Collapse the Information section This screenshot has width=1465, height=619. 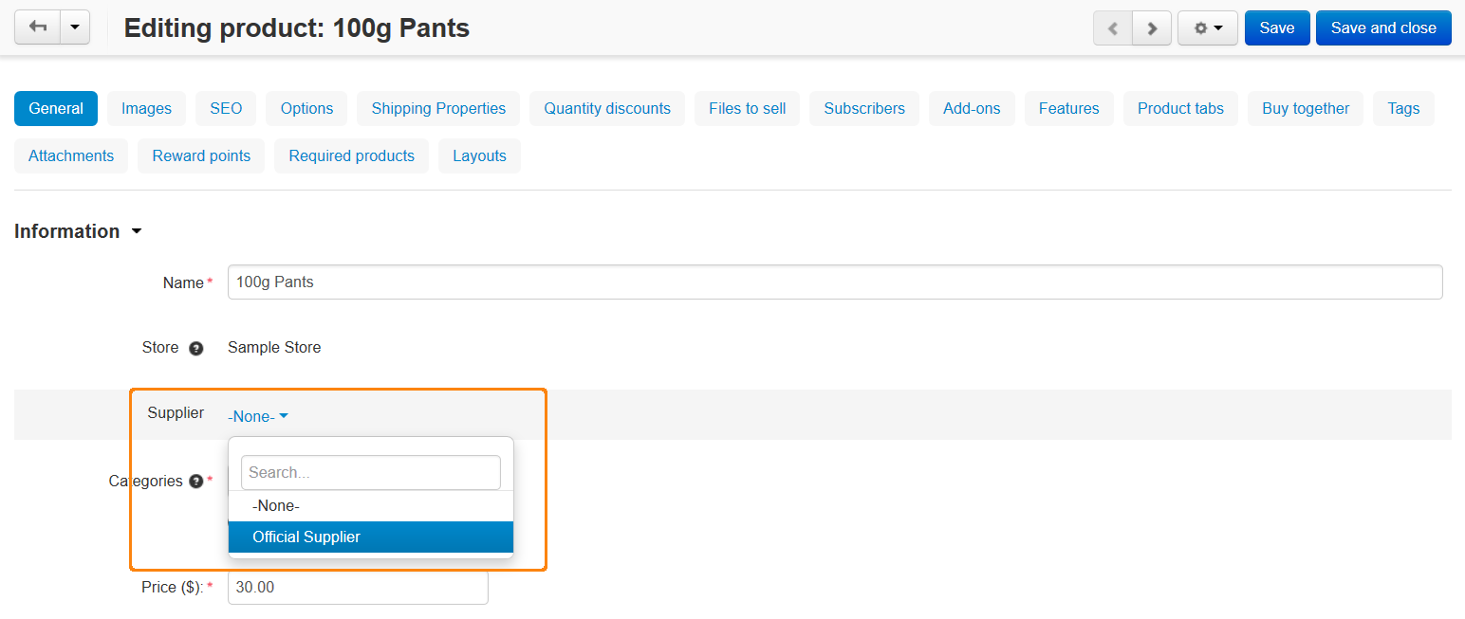point(78,231)
